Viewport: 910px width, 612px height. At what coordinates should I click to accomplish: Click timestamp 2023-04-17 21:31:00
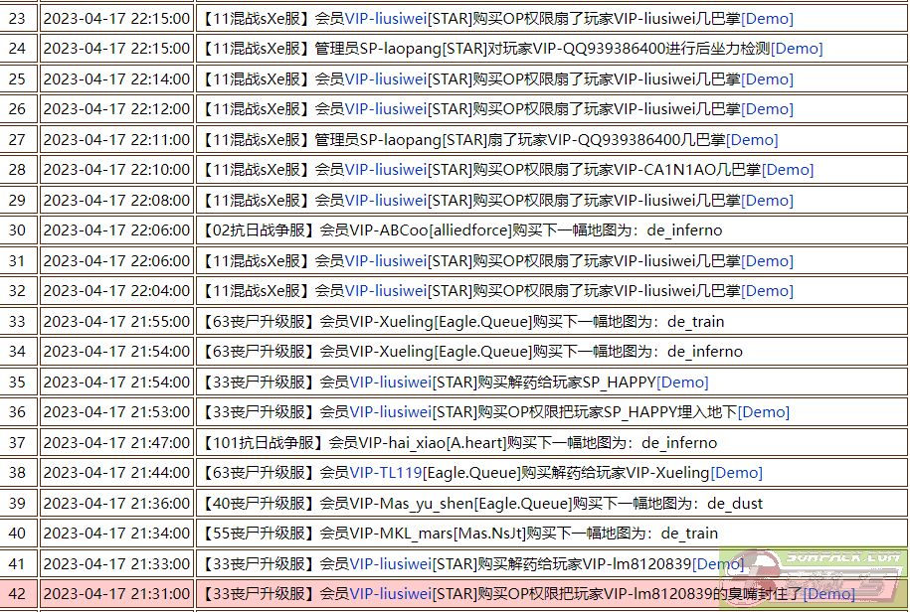tap(116, 593)
